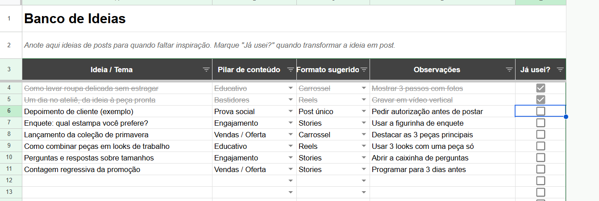The image size is (599, 201).
Task: Select row header 6
Action: coord(11,111)
